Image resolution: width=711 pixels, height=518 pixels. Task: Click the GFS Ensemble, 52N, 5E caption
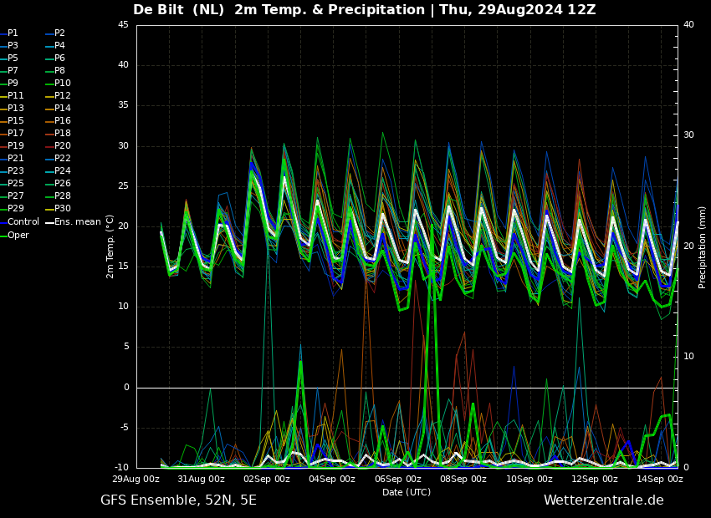coord(178,500)
